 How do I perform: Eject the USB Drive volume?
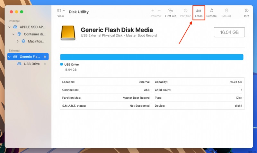pyautogui.click(x=45, y=64)
